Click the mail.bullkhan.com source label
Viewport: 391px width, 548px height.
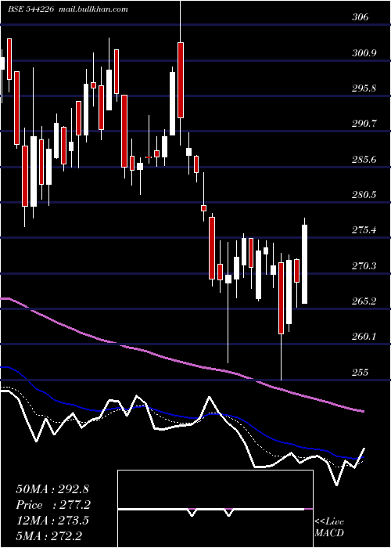click(x=93, y=9)
